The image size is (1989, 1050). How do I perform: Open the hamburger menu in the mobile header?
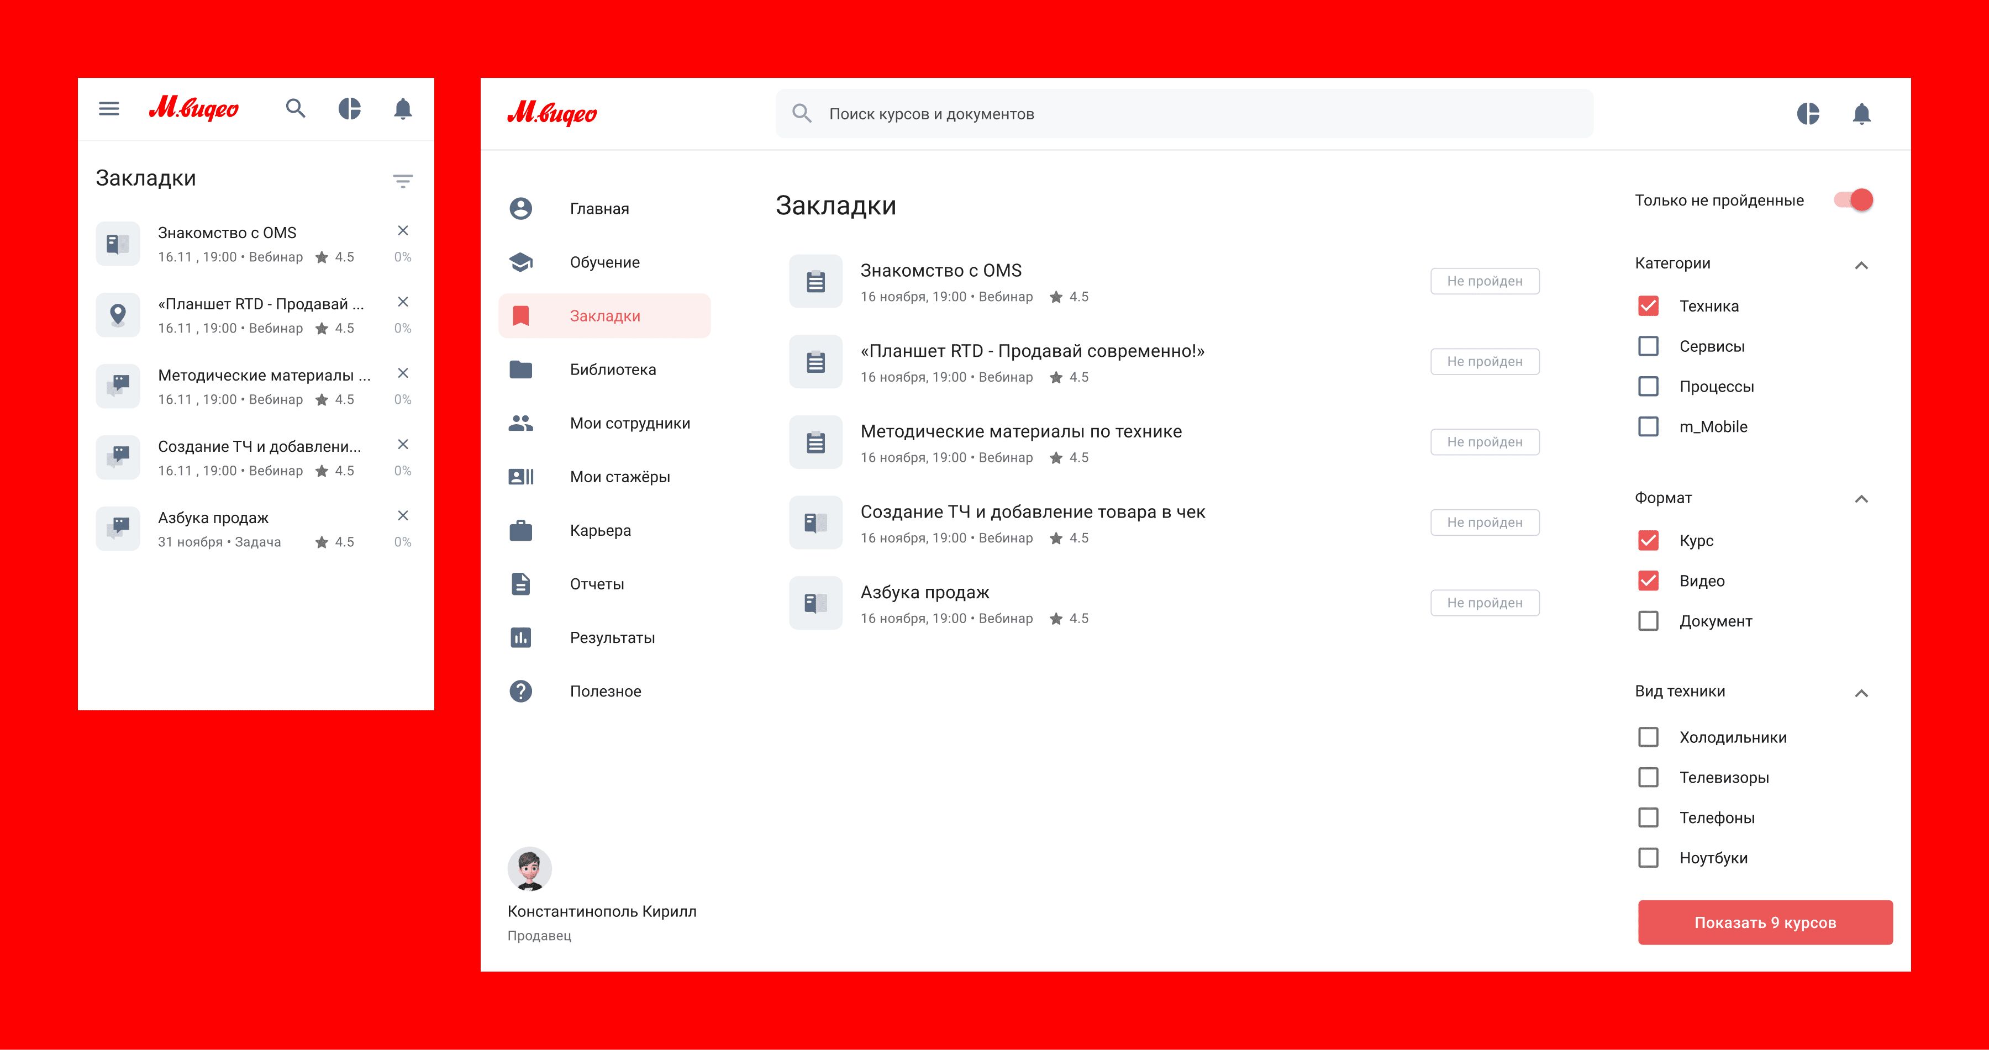click(109, 109)
